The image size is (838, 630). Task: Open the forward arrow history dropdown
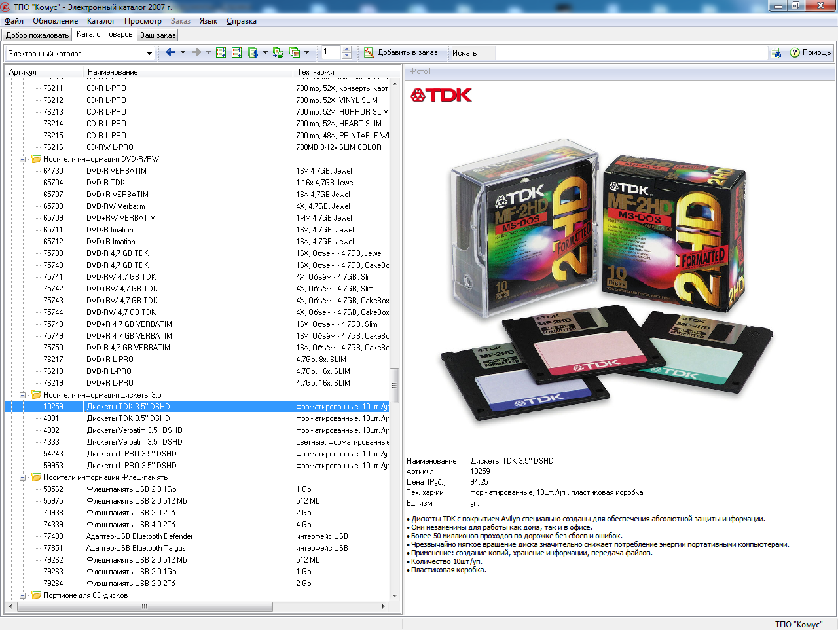coord(209,52)
